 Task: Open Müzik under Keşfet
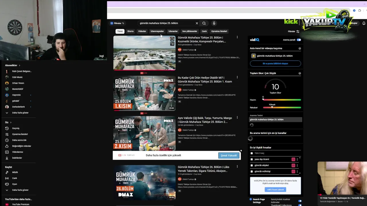(15, 172)
